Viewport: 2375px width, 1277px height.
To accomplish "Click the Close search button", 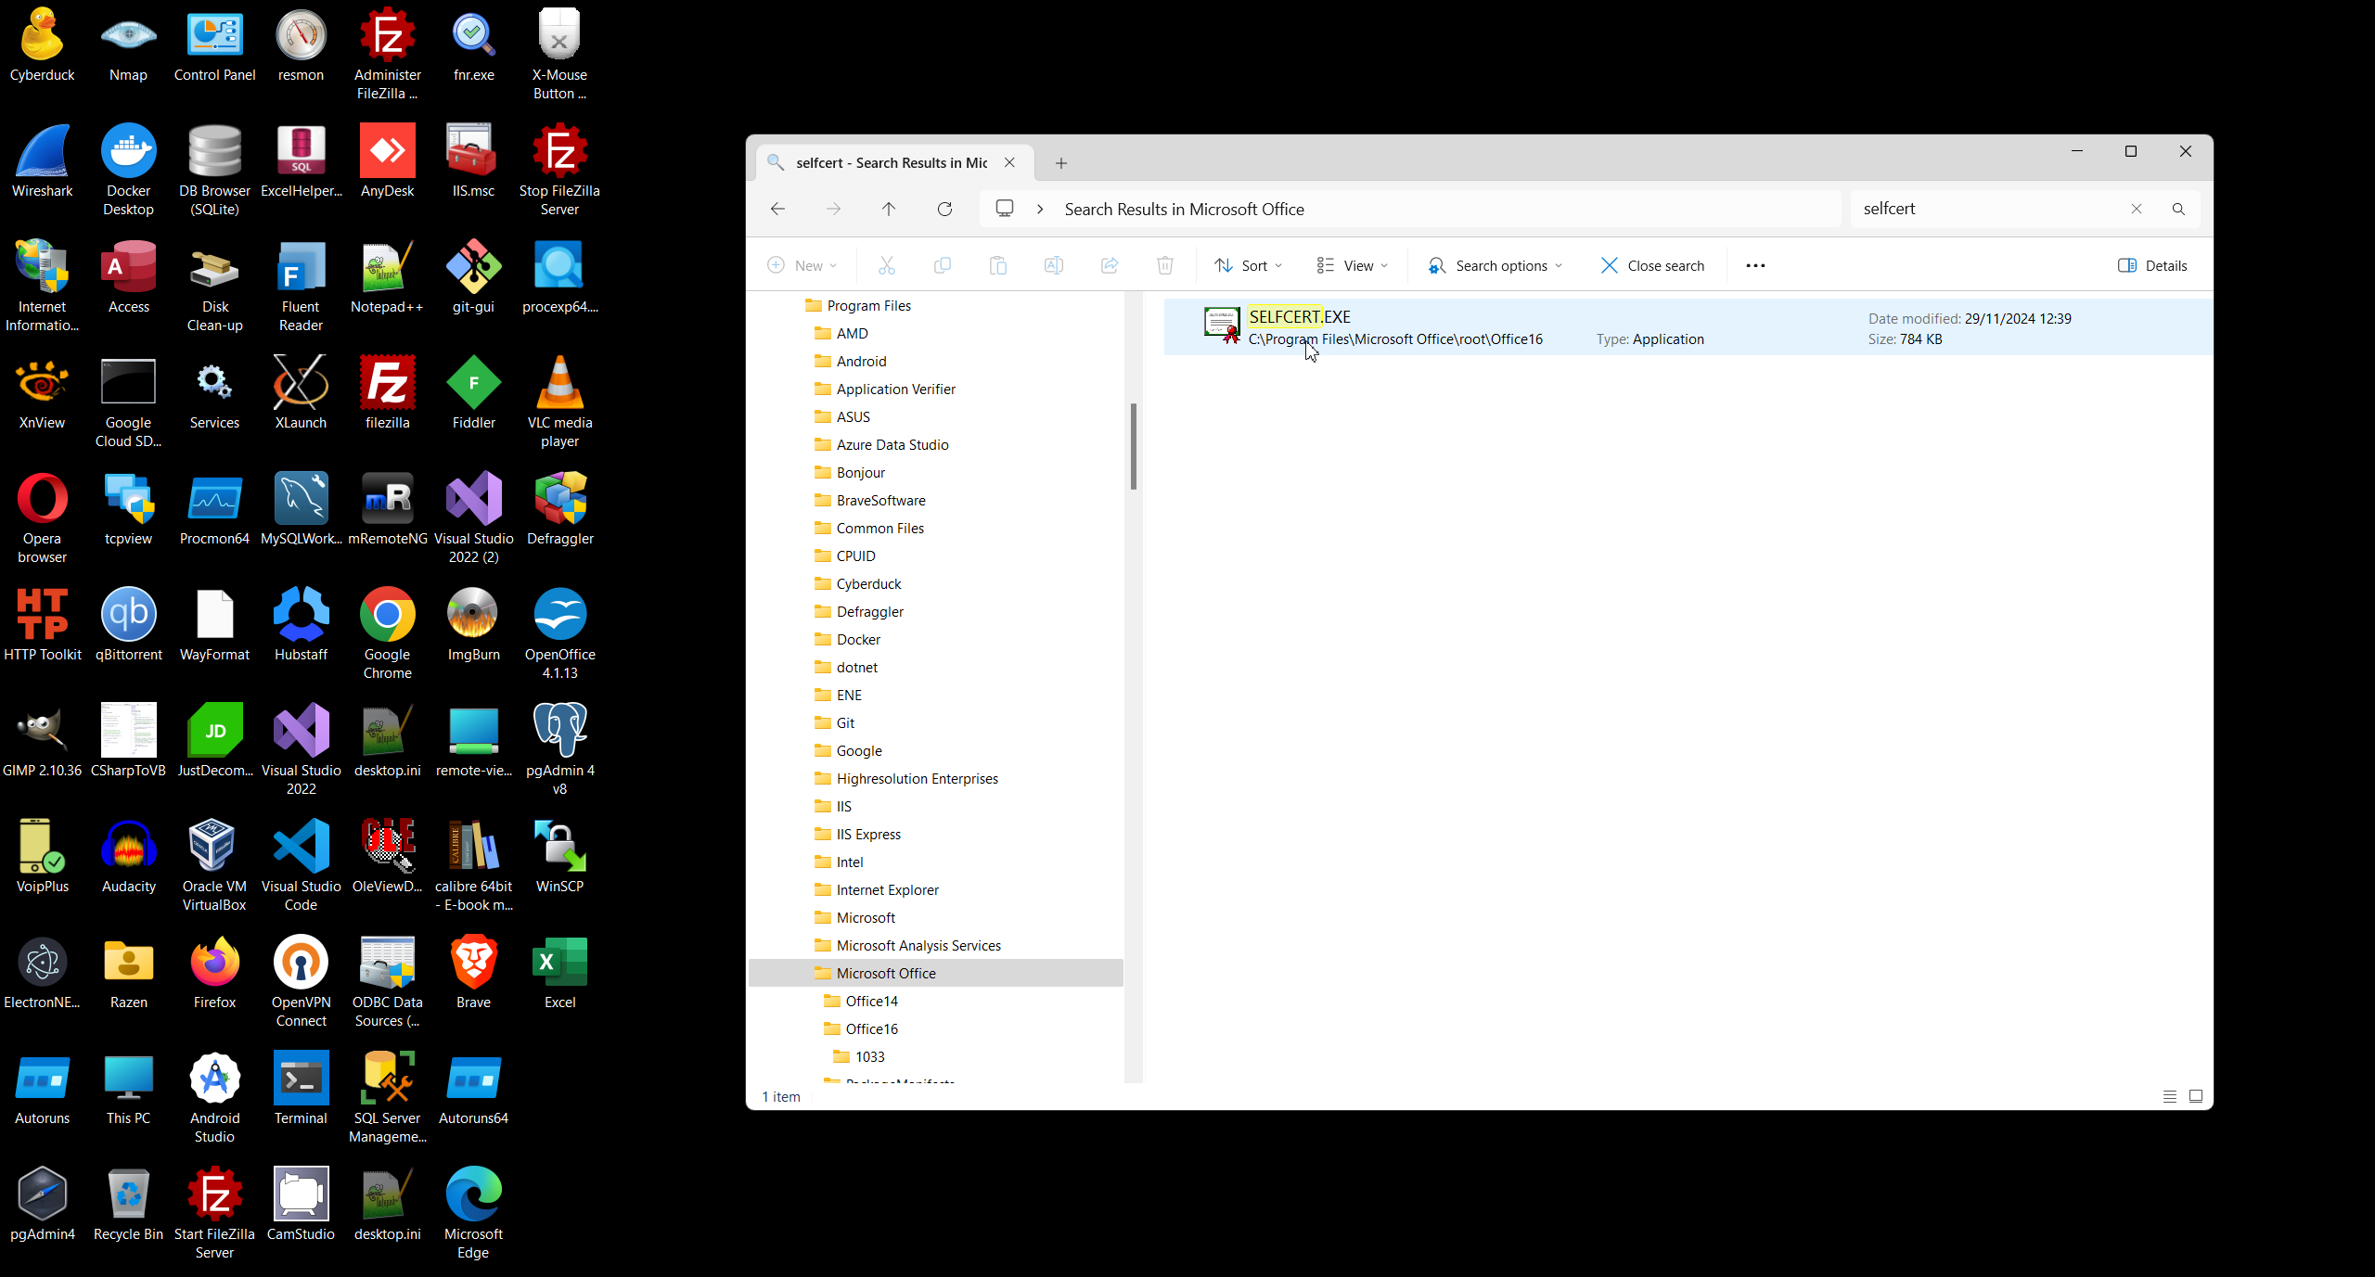I will (x=1652, y=265).
